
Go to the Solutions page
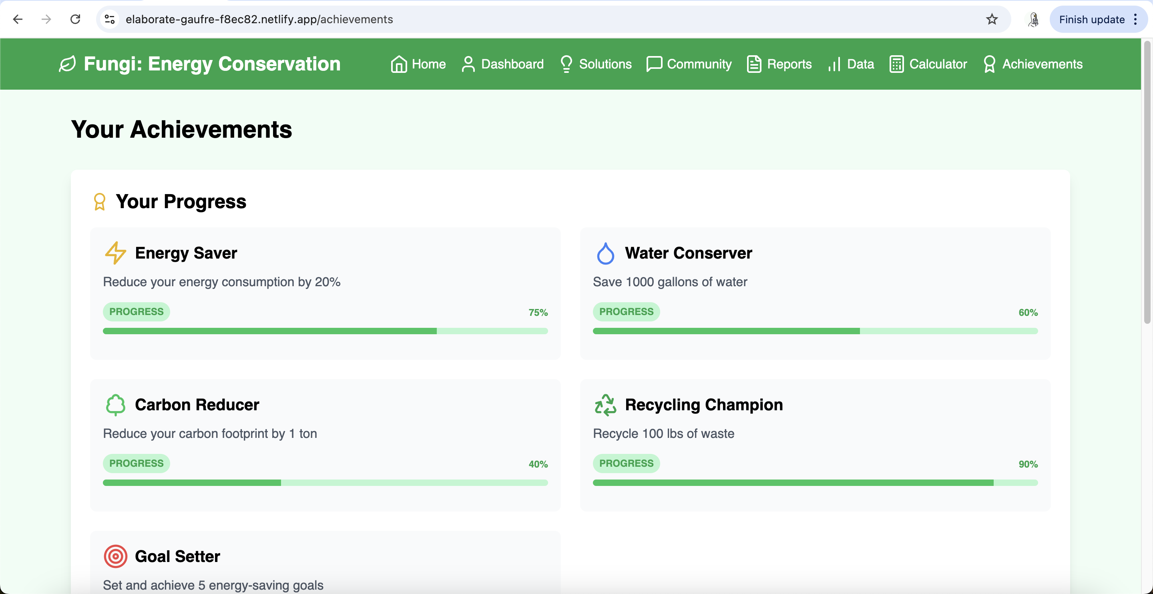click(595, 64)
